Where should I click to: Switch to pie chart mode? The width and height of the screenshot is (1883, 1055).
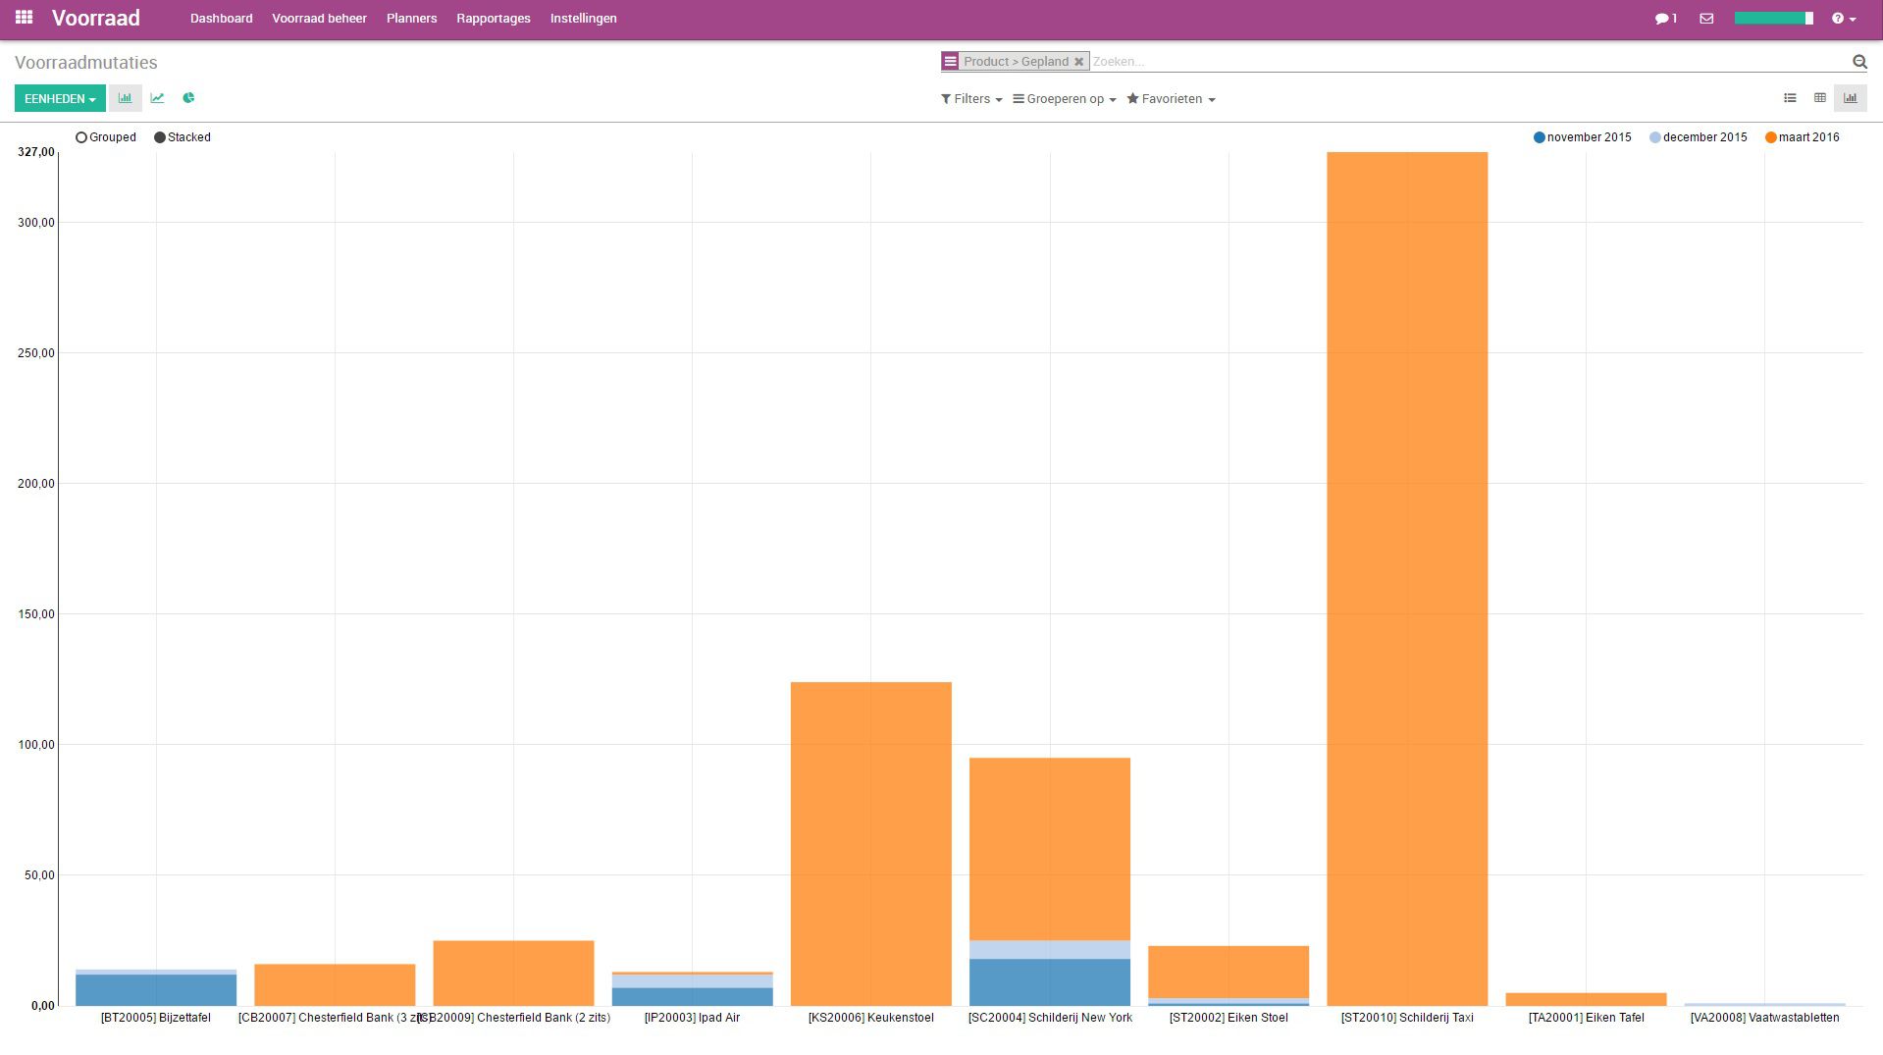(188, 98)
